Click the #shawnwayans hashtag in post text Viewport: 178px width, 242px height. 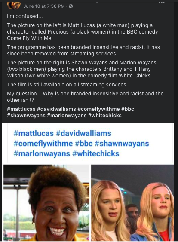point(26,116)
